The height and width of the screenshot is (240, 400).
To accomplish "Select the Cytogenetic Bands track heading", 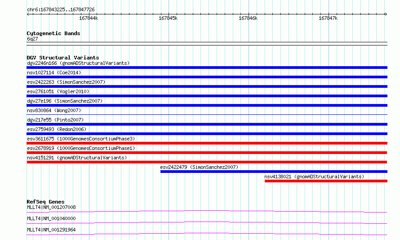I will pyautogui.click(x=53, y=33).
